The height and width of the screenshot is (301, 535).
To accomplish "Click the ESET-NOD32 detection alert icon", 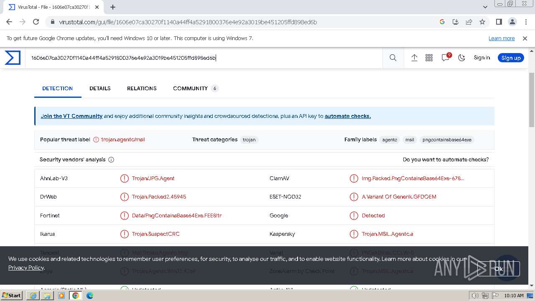I will point(354,197).
